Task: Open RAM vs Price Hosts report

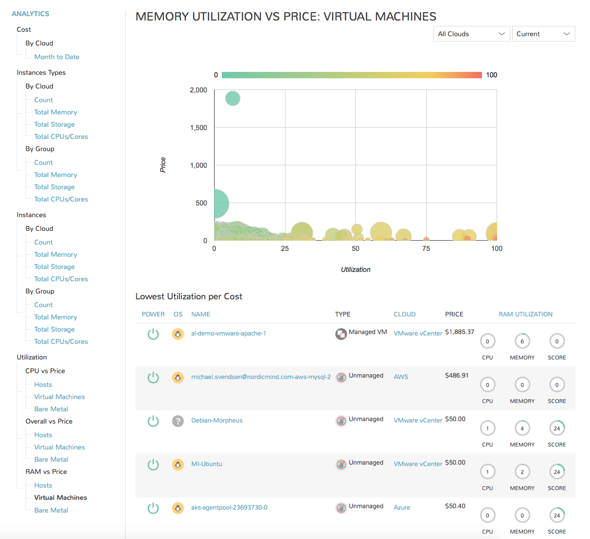Action: [x=43, y=485]
